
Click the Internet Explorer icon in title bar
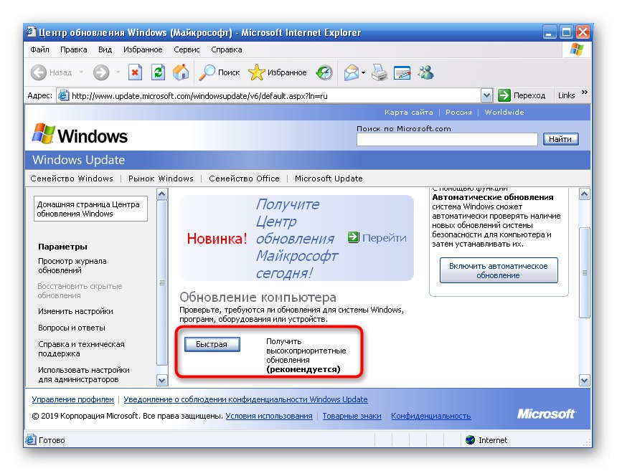[x=31, y=32]
